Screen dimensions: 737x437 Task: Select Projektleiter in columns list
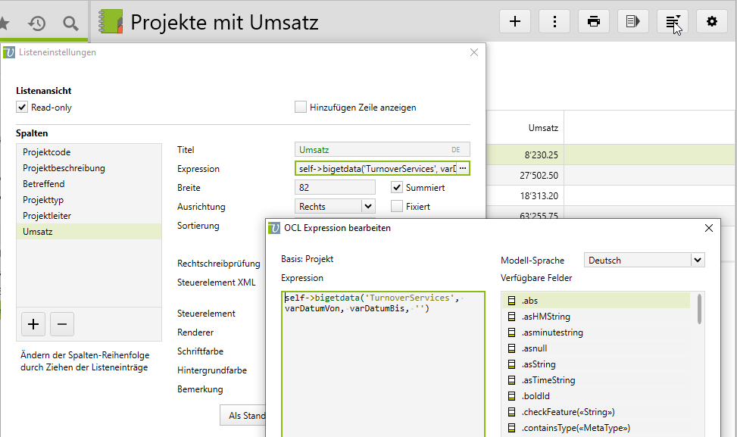[x=47, y=216]
